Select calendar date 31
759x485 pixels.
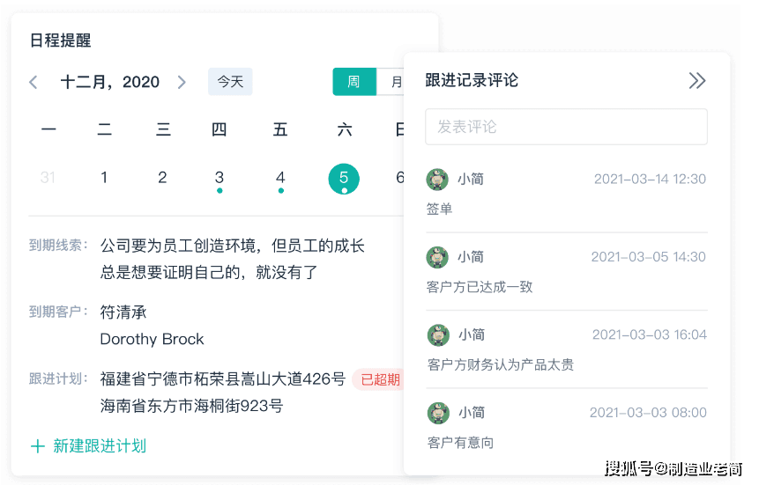click(48, 178)
